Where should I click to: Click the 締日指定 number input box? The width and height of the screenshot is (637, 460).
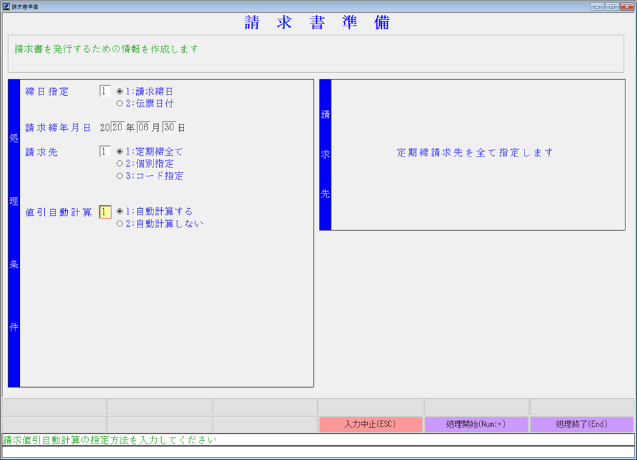105,91
